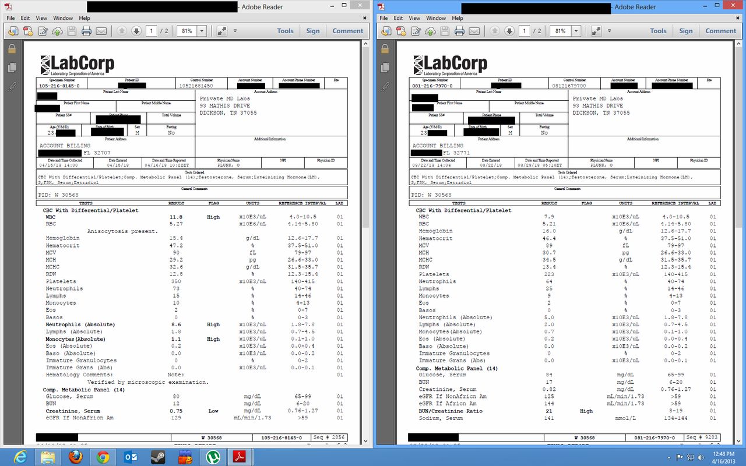Go to next page in left window
Image resolution: width=746 pixels, height=466 pixels.
[136, 31]
